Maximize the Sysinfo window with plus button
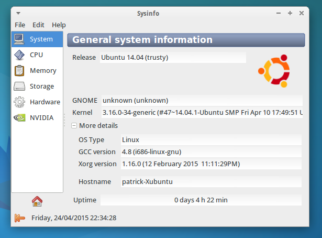The height and width of the screenshot is (238, 322). coord(290,13)
